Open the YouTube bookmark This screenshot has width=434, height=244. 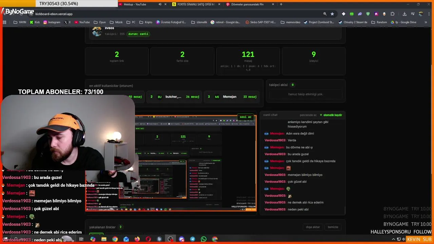click(82, 22)
